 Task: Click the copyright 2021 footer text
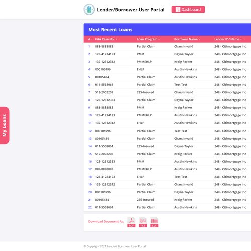(x=114, y=246)
